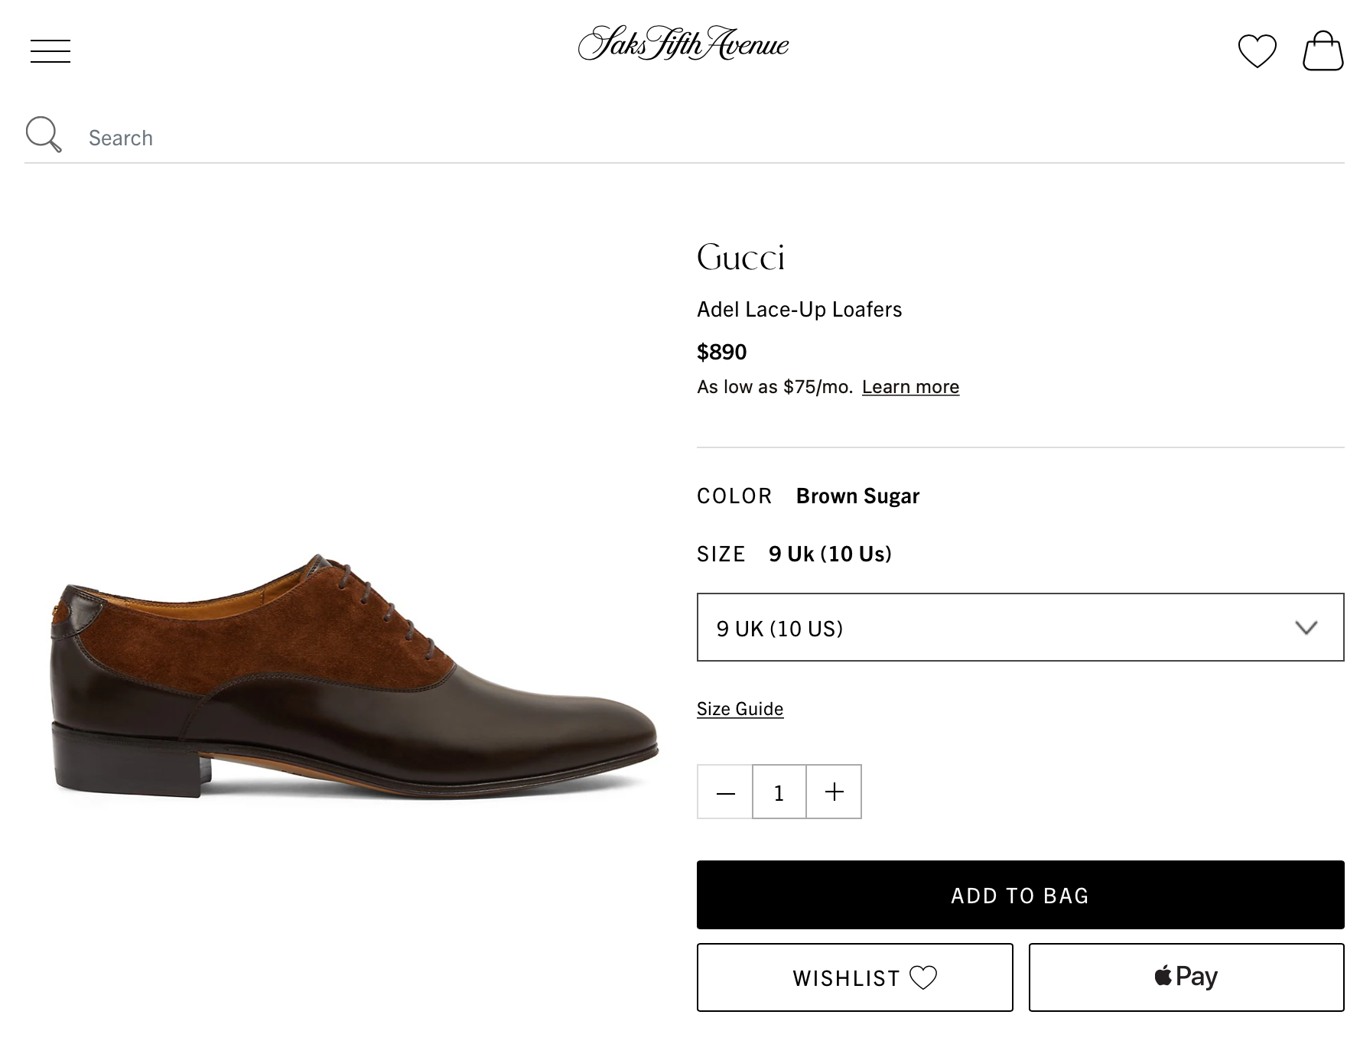Click the Adel Lace-Up Loafers title
Screen dimensions: 1360x1057
pyautogui.click(x=799, y=309)
